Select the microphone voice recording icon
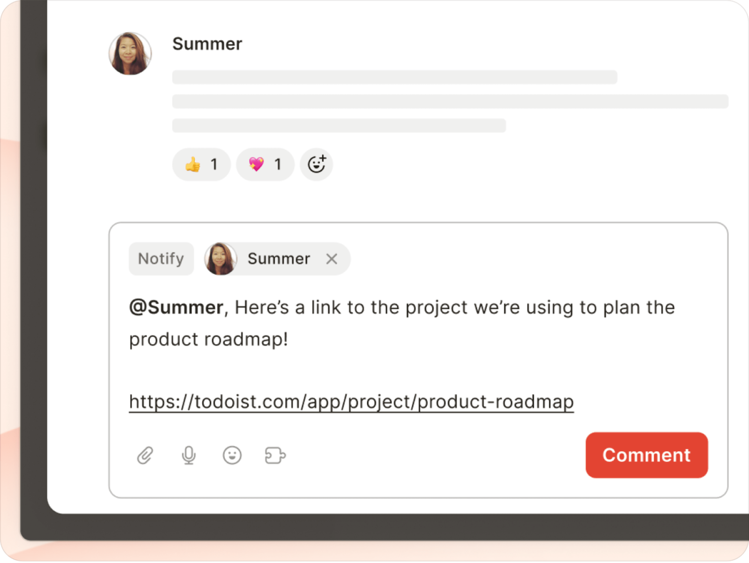The width and height of the screenshot is (749, 563). click(x=189, y=455)
